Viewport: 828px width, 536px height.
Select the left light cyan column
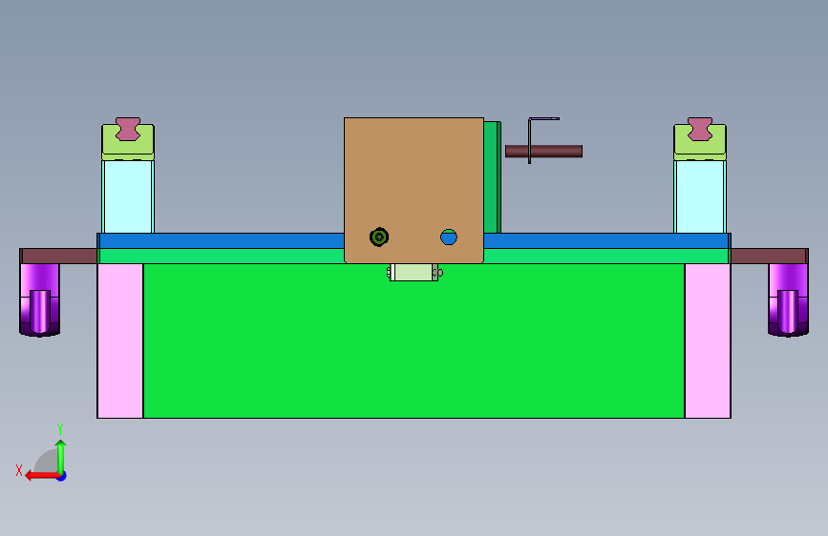(x=128, y=196)
